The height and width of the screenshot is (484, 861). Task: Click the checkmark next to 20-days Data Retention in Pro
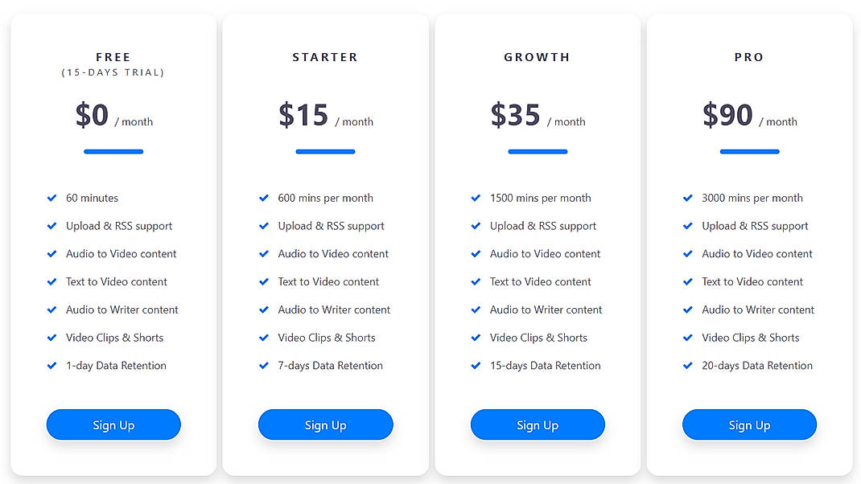[x=687, y=366]
